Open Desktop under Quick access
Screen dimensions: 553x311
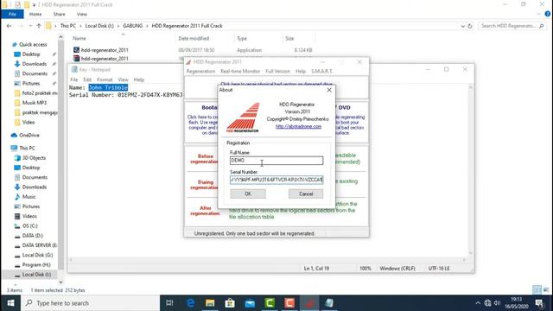(x=31, y=54)
